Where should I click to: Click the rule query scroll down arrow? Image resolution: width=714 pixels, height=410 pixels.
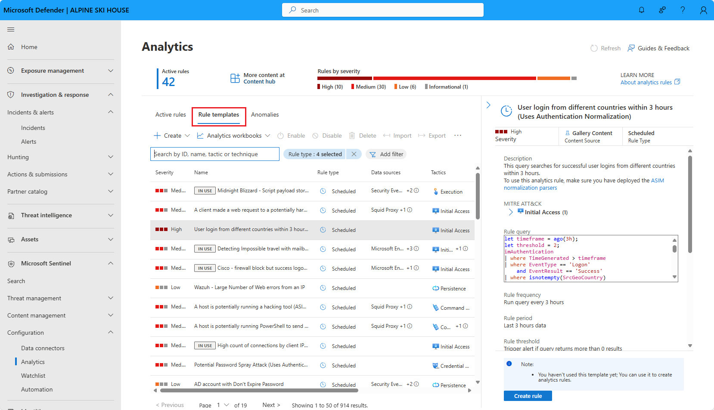coord(674,277)
